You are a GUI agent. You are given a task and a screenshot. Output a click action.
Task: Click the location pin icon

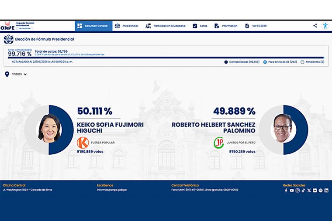pyautogui.click(x=7, y=74)
